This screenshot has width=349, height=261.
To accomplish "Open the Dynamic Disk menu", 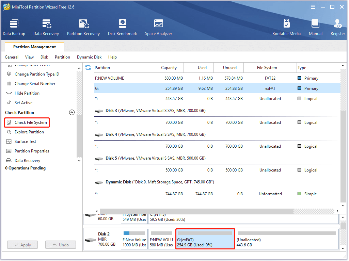I will (89, 57).
